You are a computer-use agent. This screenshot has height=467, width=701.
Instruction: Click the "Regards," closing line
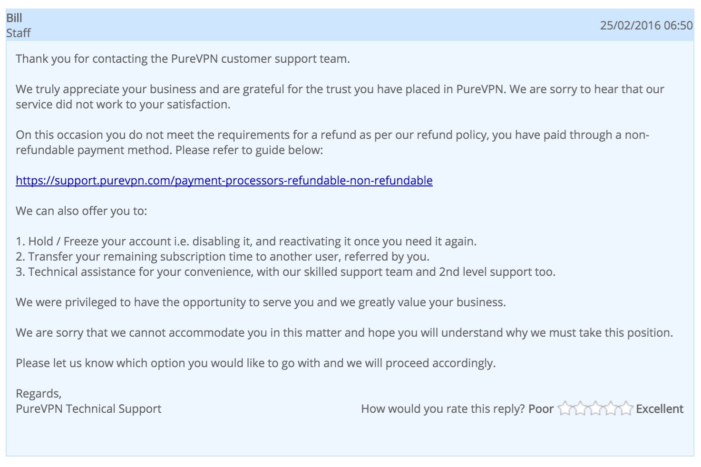pos(39,394)
